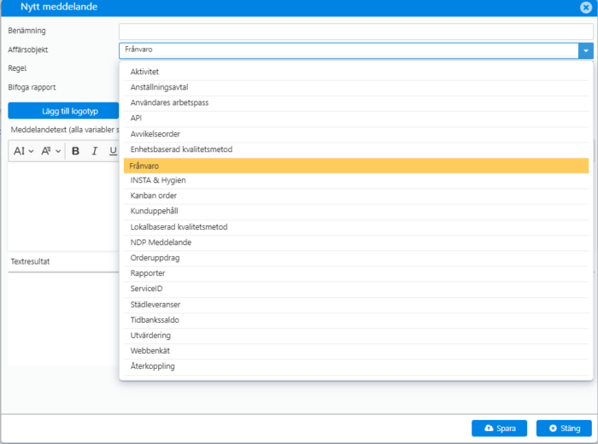This screenshot has height=444, width=598.
Task: Click the Benämning input field
Action: (356, 32)
